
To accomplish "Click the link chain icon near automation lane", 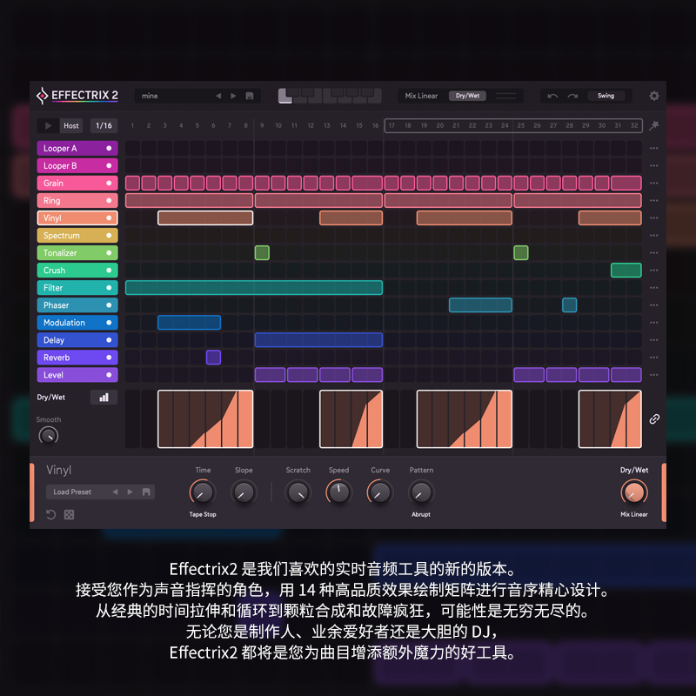I will pyautogui.click(x=654, y=419).
